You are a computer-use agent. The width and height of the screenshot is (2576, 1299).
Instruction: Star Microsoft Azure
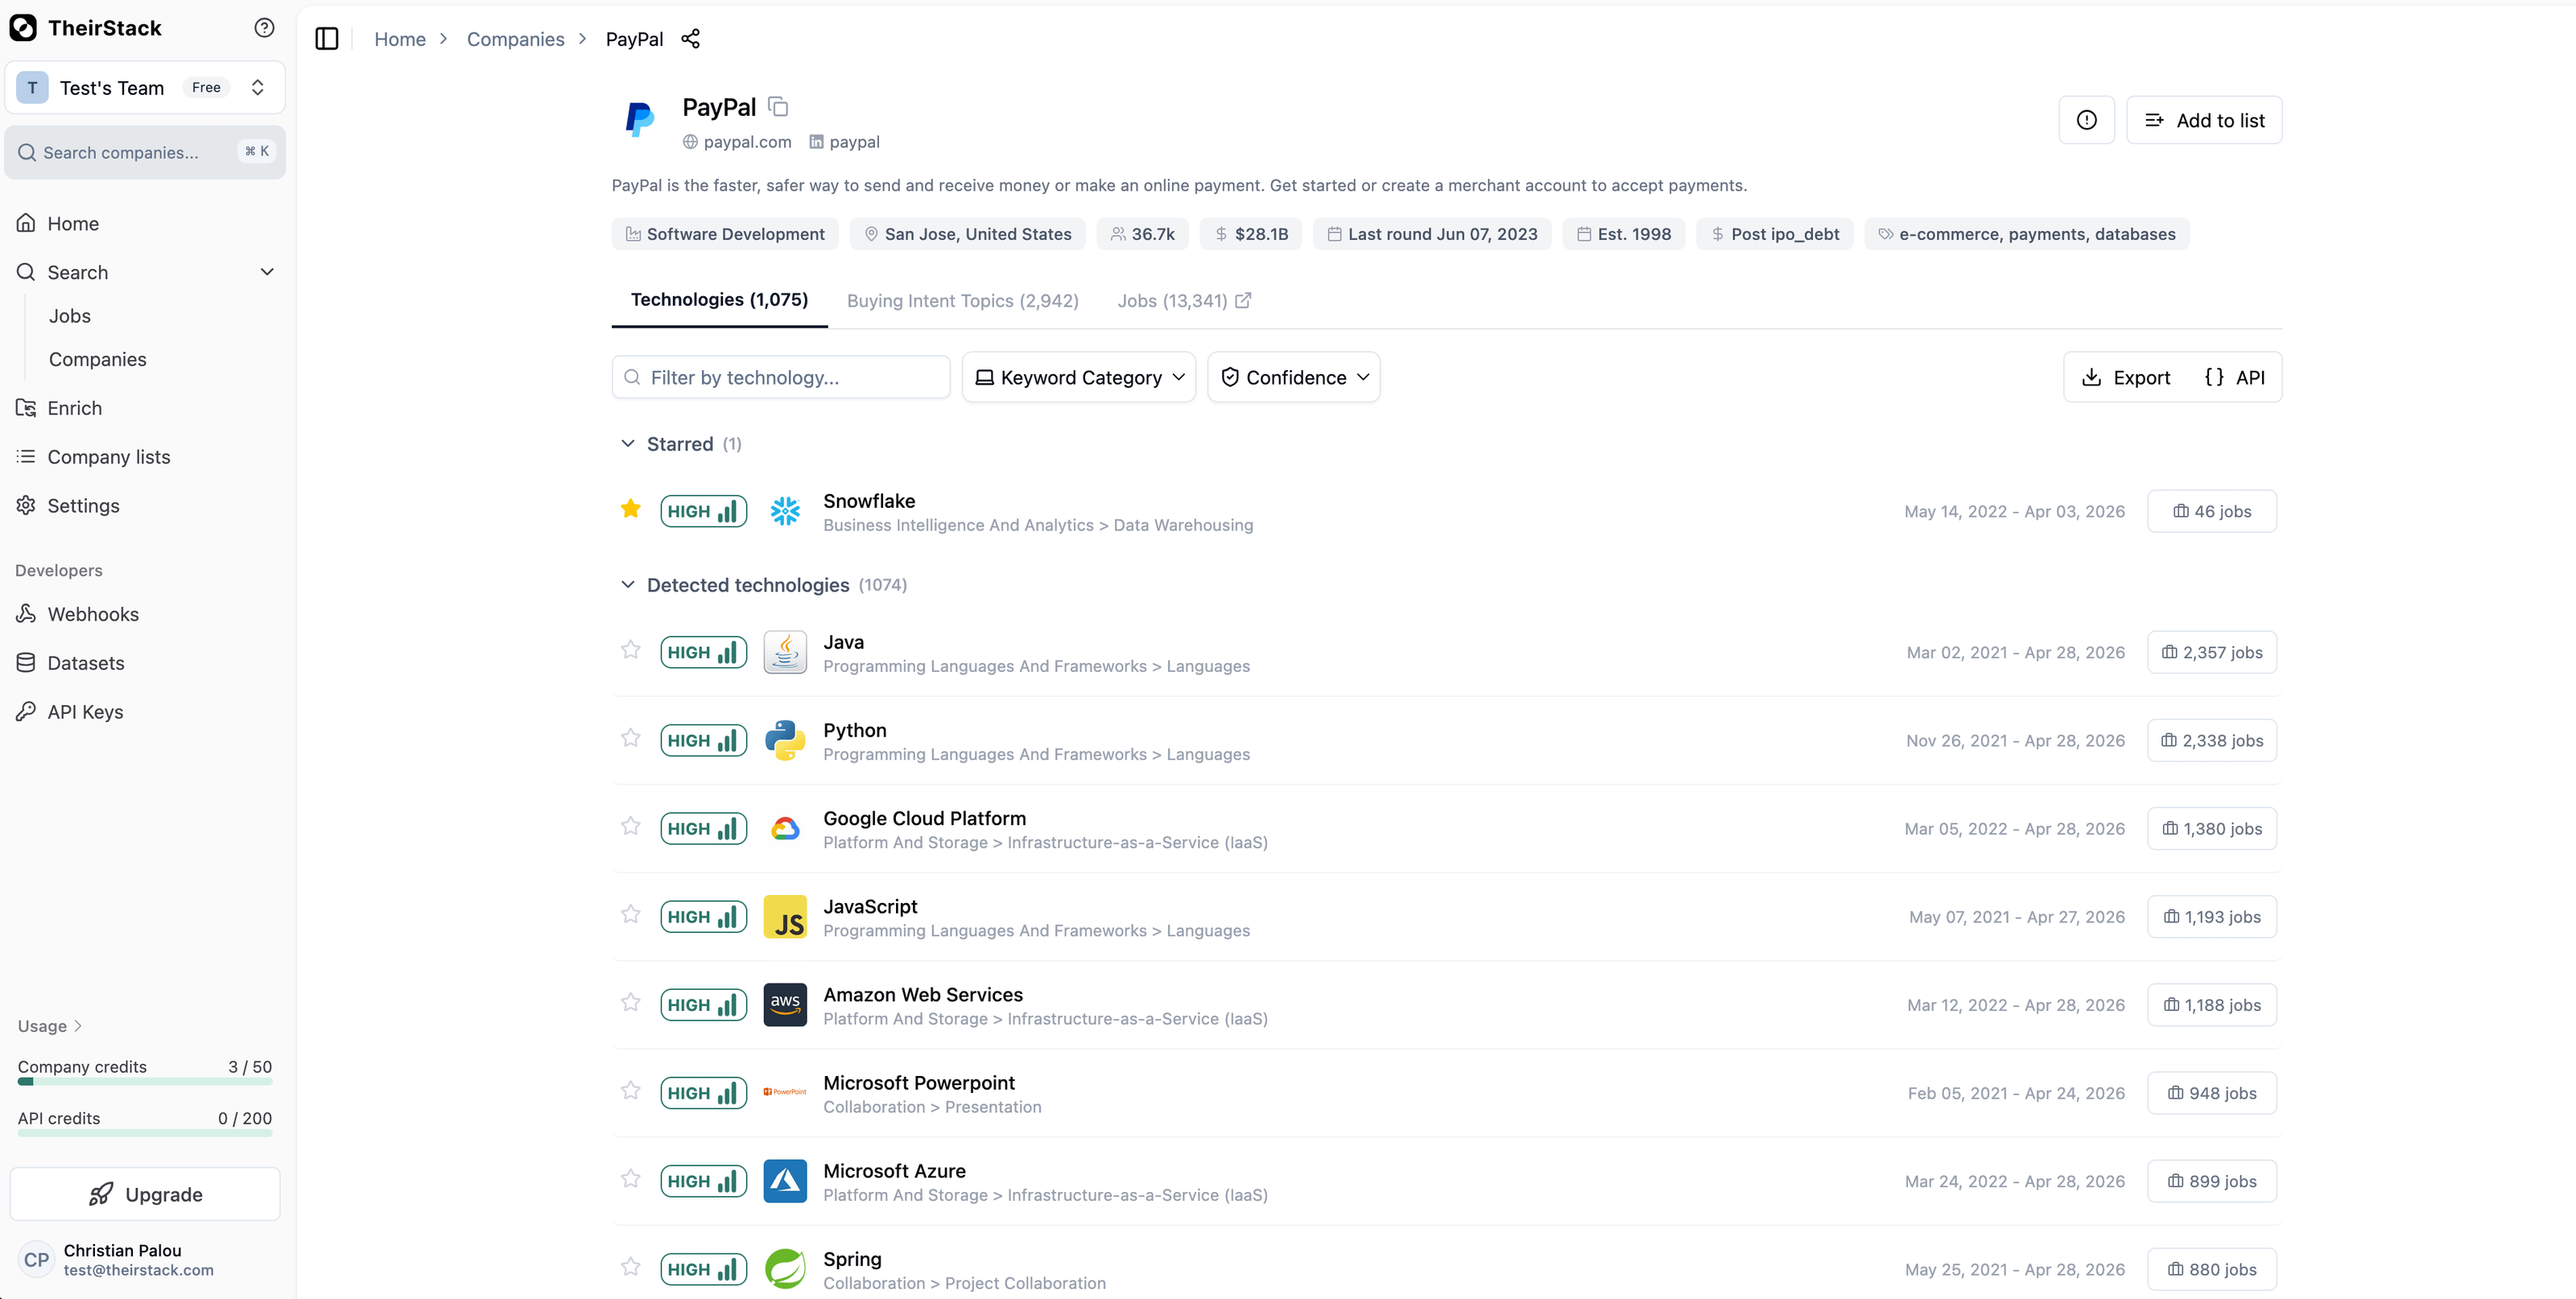click(630, 1178)
